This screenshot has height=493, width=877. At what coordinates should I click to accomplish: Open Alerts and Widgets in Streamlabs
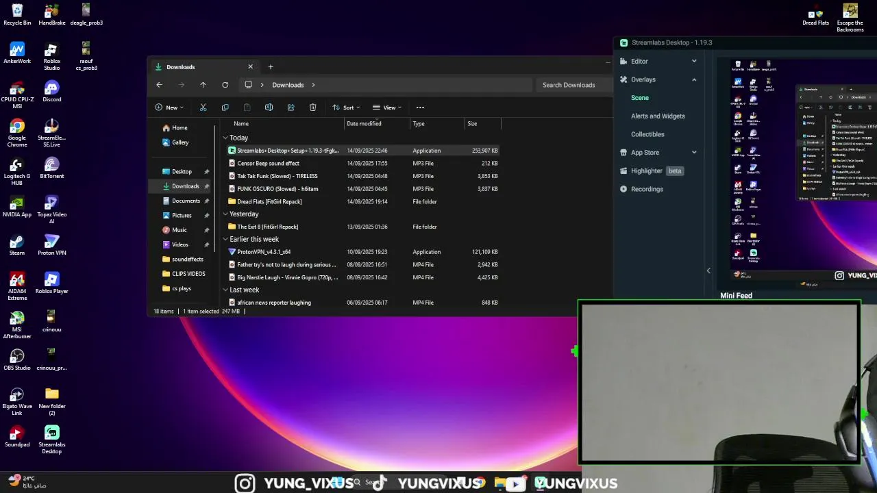pos(658,116)
